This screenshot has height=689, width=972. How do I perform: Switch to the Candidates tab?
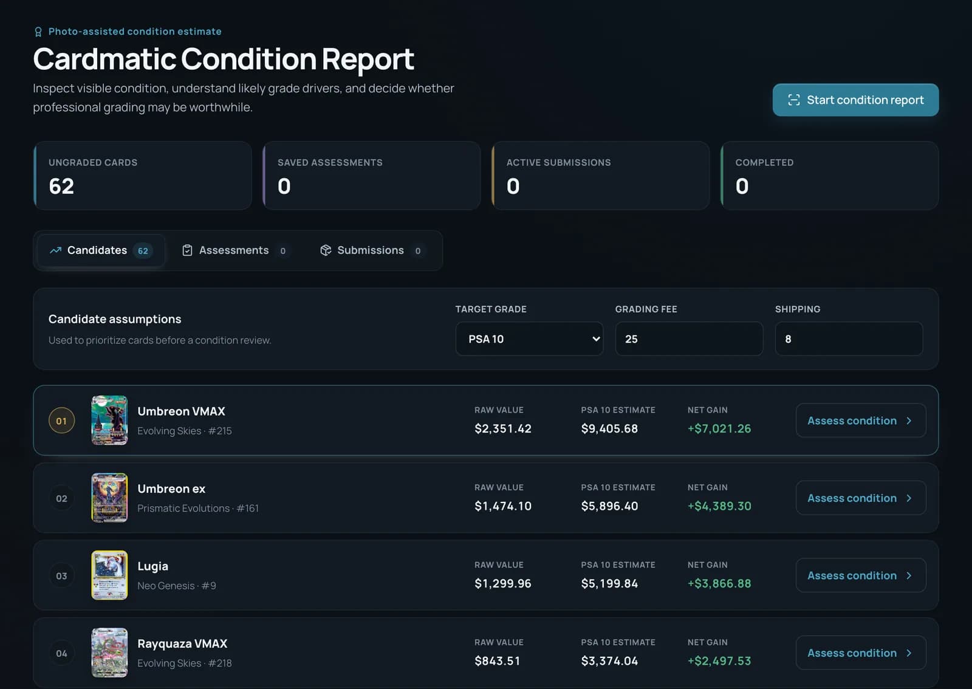101,250
